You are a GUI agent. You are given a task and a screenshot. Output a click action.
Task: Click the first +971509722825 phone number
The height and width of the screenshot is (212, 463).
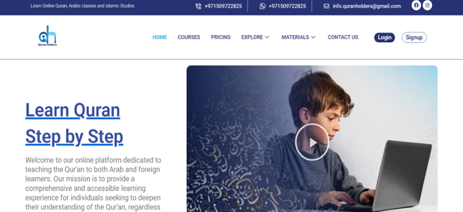click(x=223, y=6)
